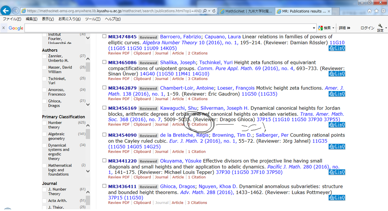Tick the checkbox for MR3474845
This screenshot has width=388, height=211.
[104, 36]
